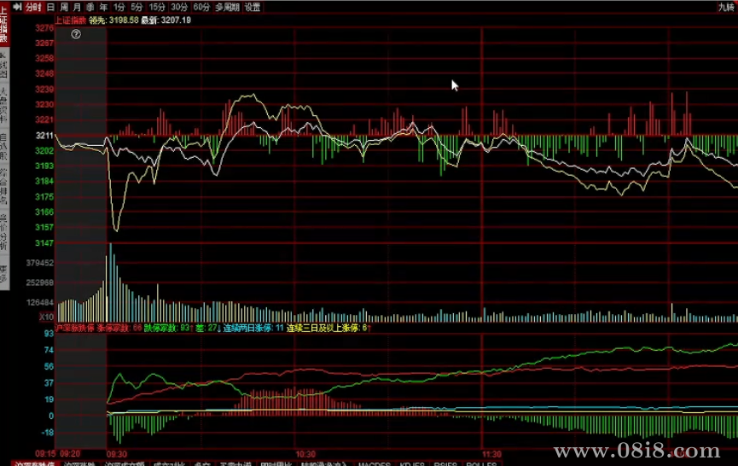Open the MACD indicator tab at bottom
This screenshot has width=738, height=466.
click(374, 465)
